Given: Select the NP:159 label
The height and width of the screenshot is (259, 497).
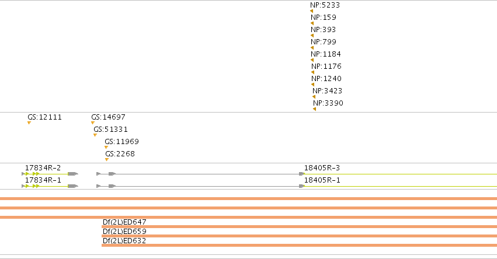Looking at the screenshot, I should 324,17.
